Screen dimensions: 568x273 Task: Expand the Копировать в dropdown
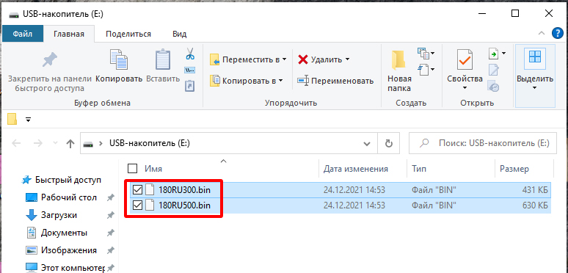click(280, 81)
